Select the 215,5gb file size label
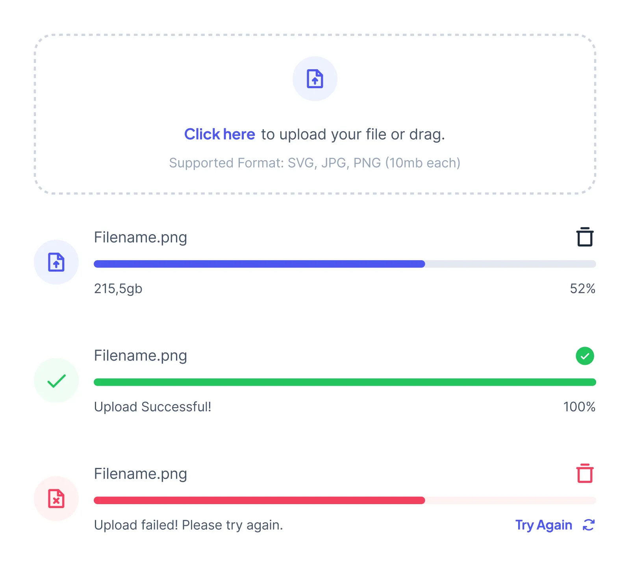The width and height of the screenshot is (630, 573). 118,288
